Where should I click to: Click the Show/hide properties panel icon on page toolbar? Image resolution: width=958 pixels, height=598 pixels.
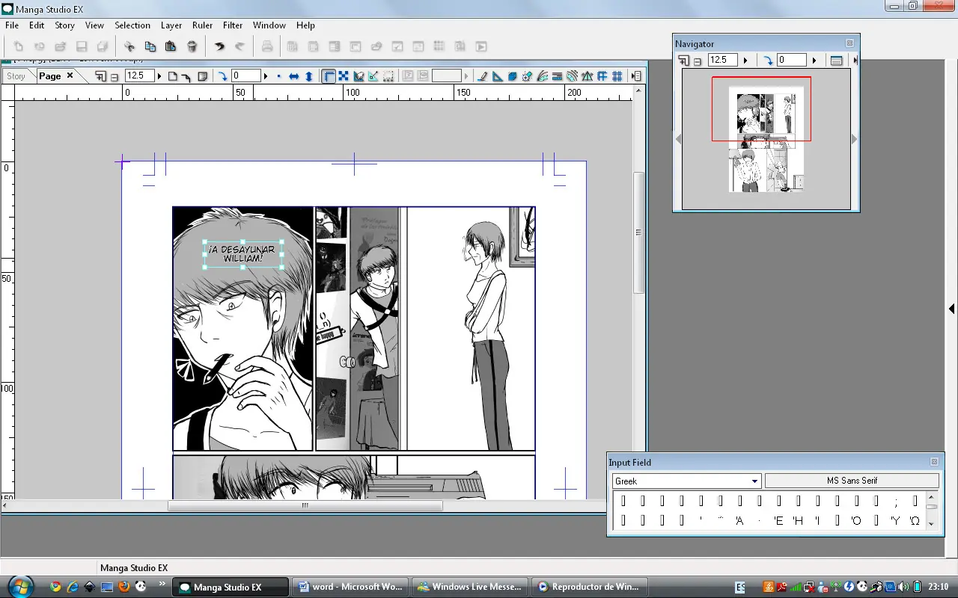pyautogui.click(x=637, y=76)
